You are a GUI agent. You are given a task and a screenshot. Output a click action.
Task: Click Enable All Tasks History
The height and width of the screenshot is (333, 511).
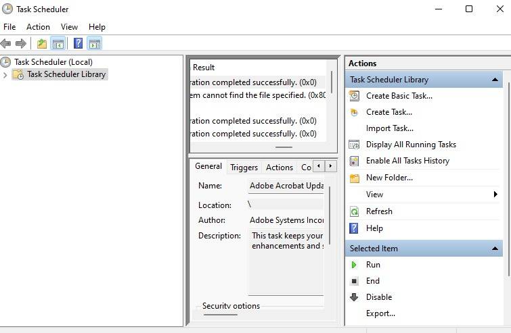click(407, 161)
